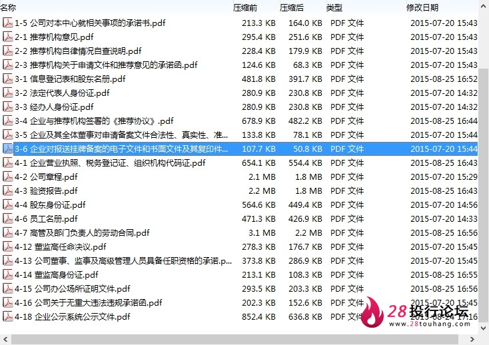Select file name 4-14 董监高身份证.pdf

[x=56, y=274]
